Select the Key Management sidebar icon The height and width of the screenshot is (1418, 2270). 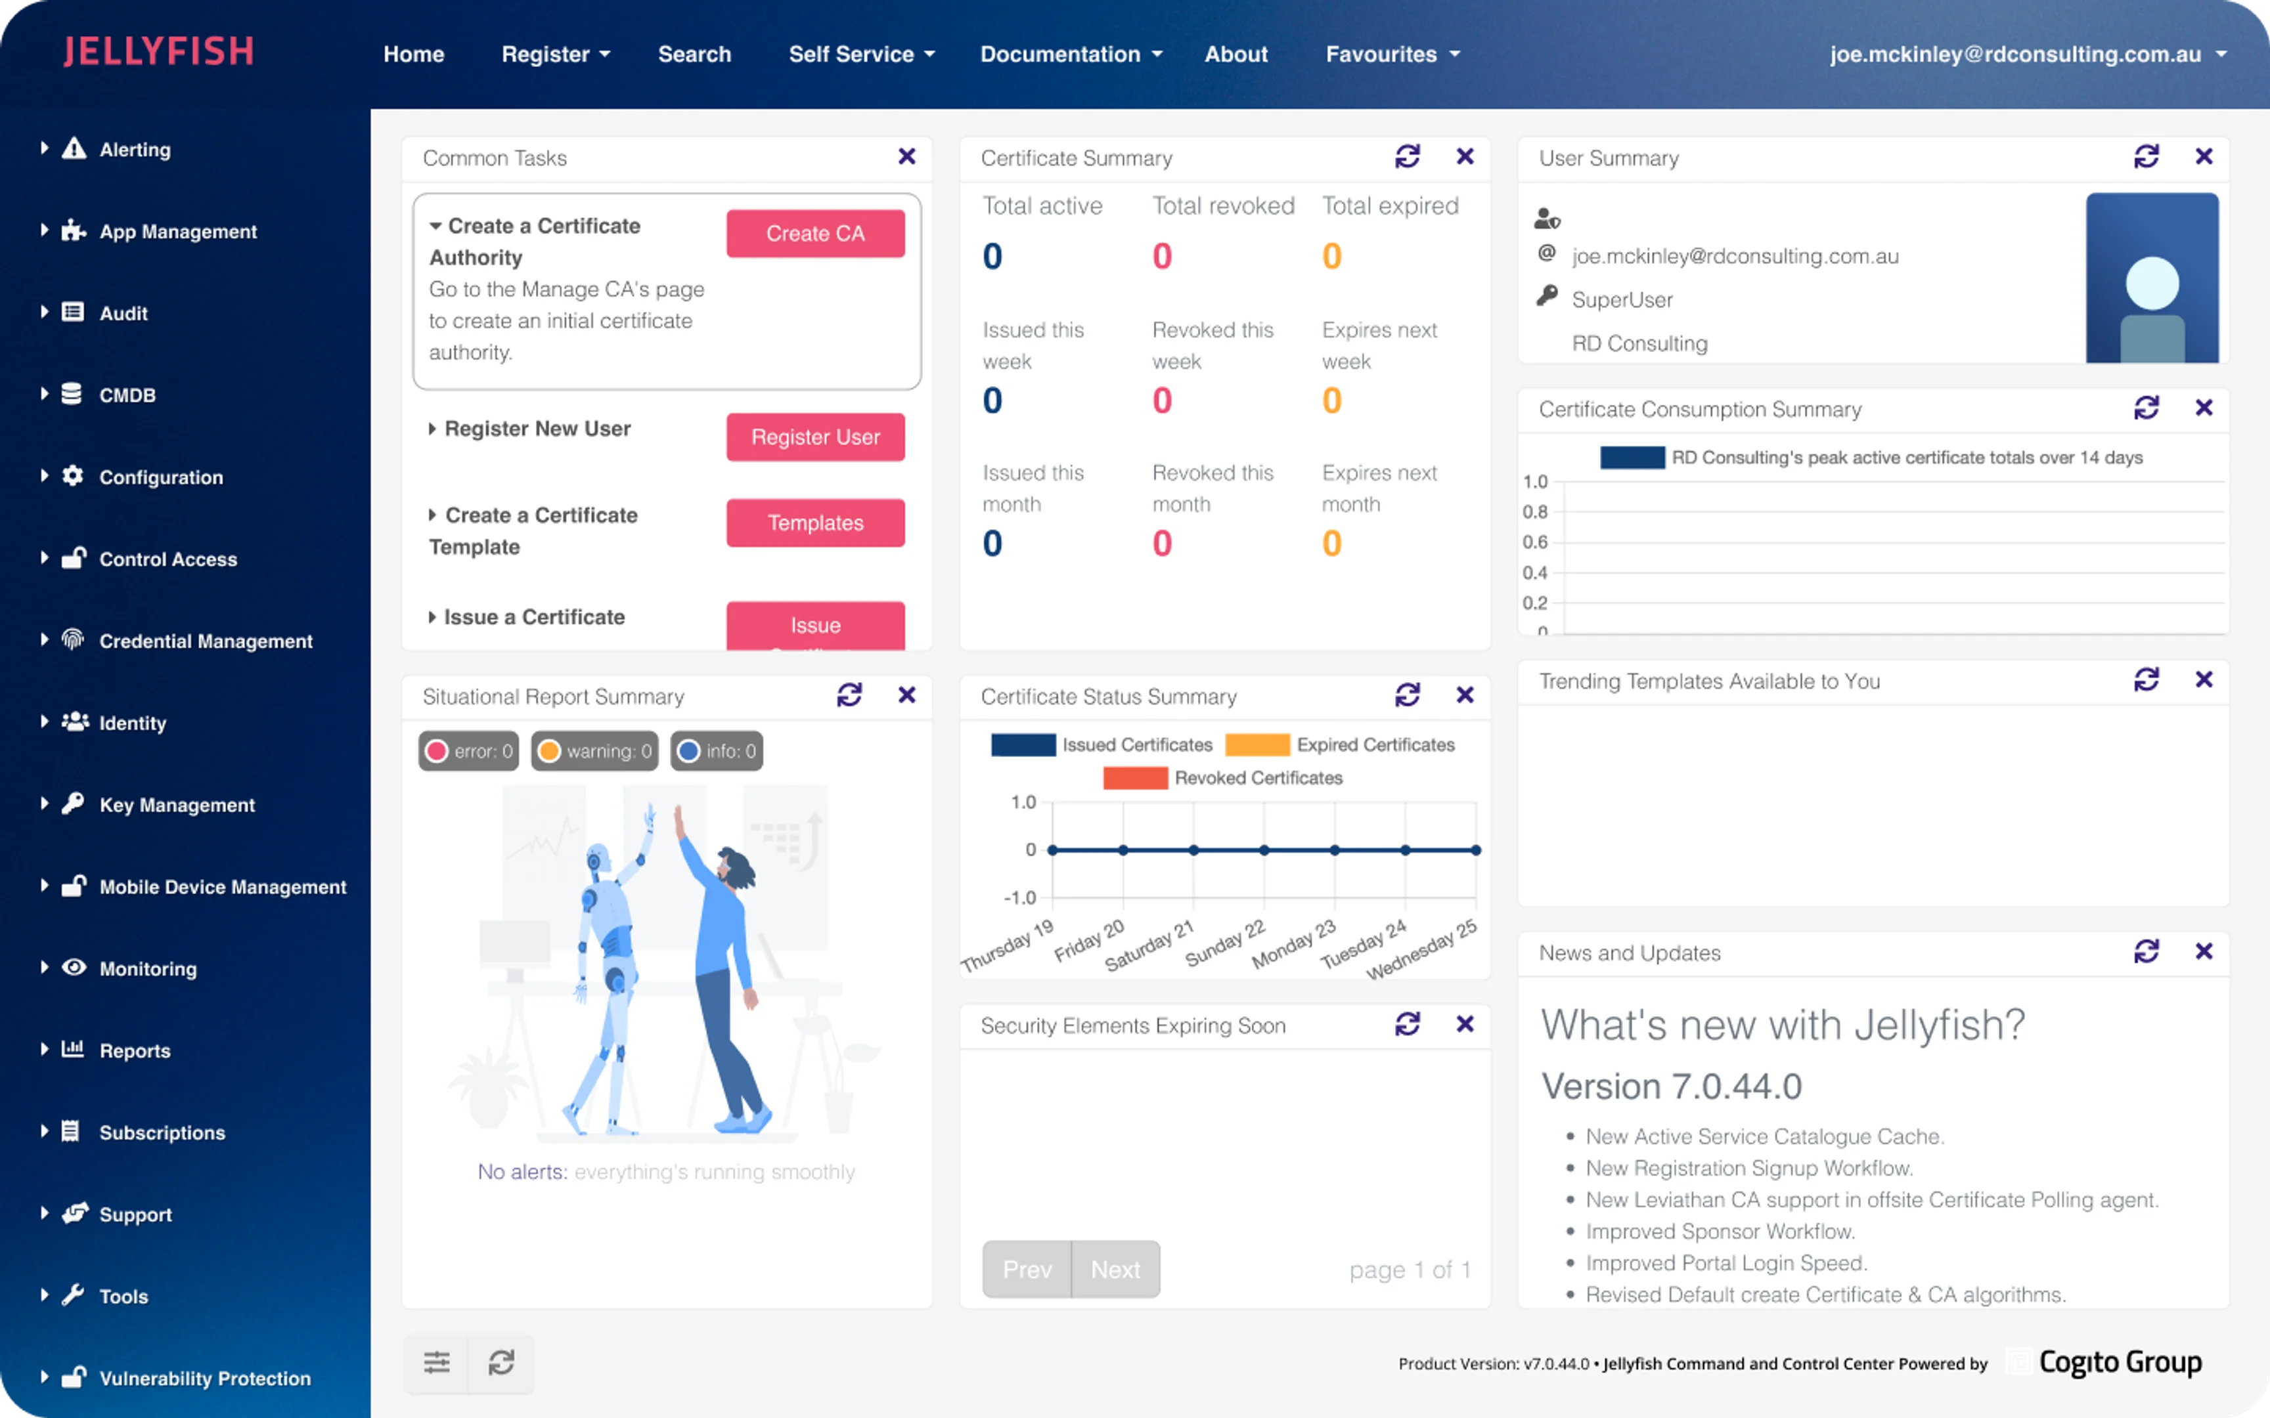click(73, 804)
